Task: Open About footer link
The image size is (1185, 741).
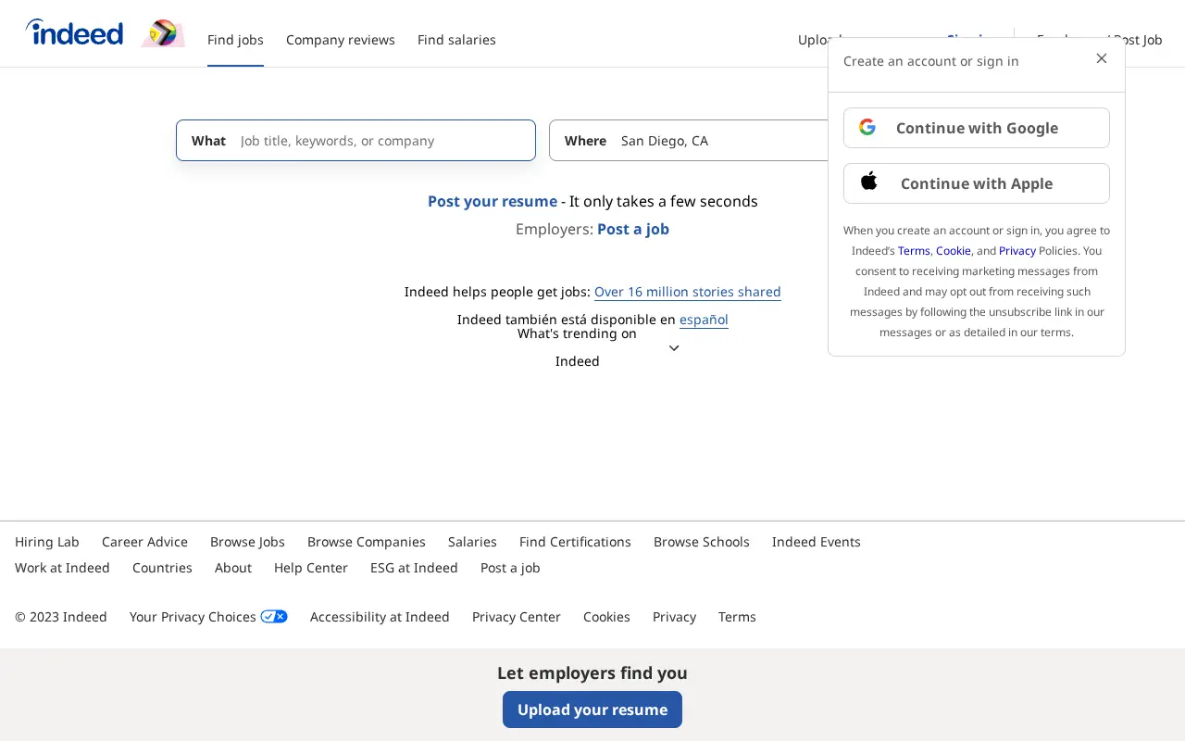Action: pyautogui.click(x=233, y=568)
